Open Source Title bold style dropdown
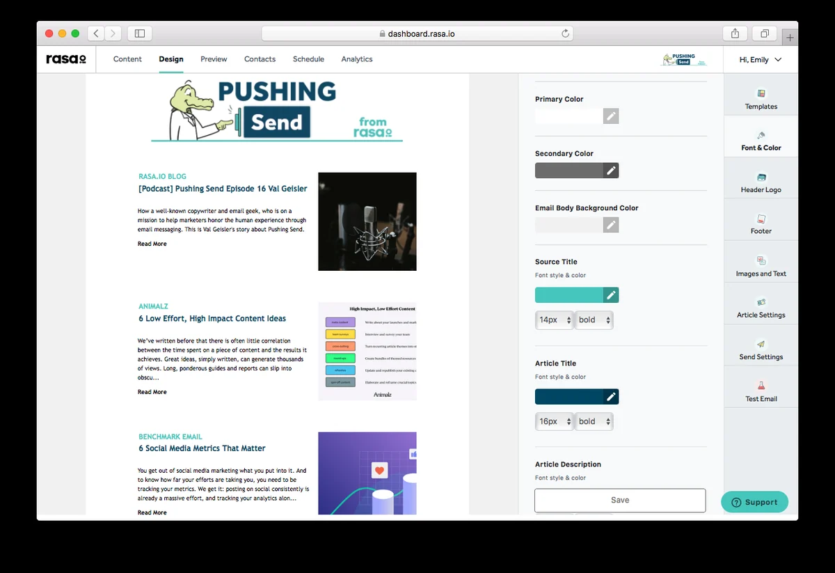The image size is (835, 573). pos(594,320)
